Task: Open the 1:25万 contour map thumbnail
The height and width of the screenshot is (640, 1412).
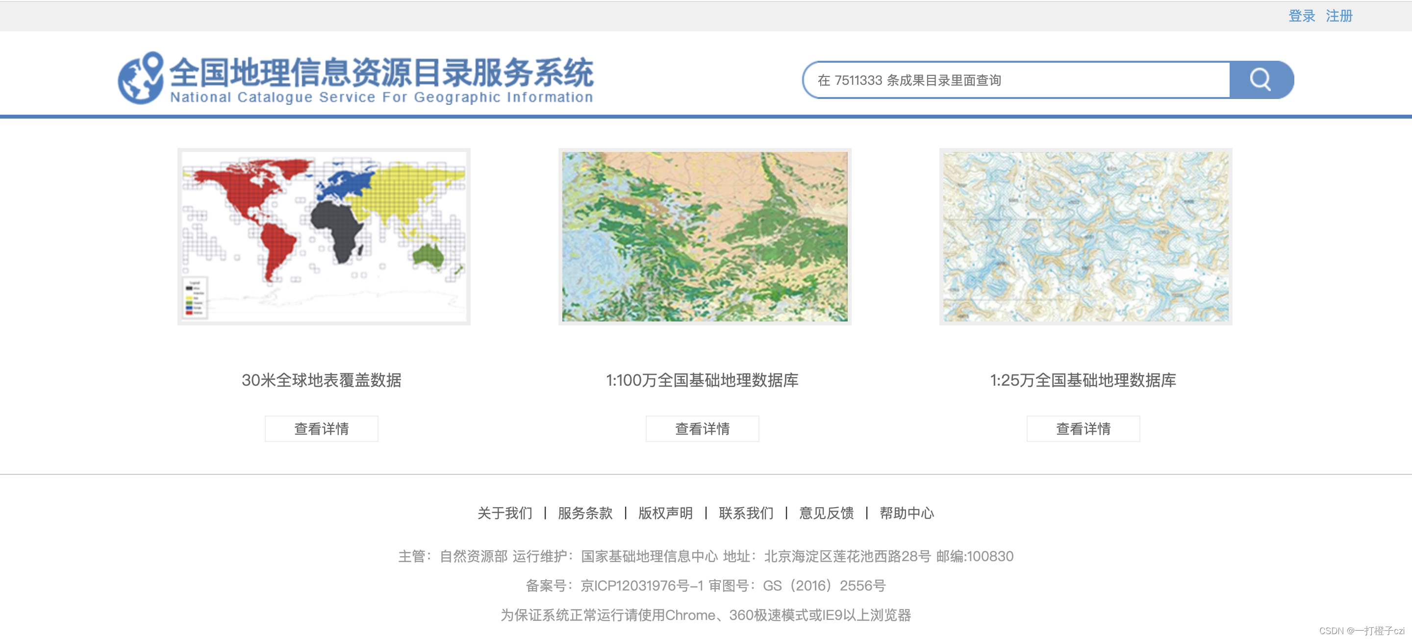Action: [x=1085, y=237]
